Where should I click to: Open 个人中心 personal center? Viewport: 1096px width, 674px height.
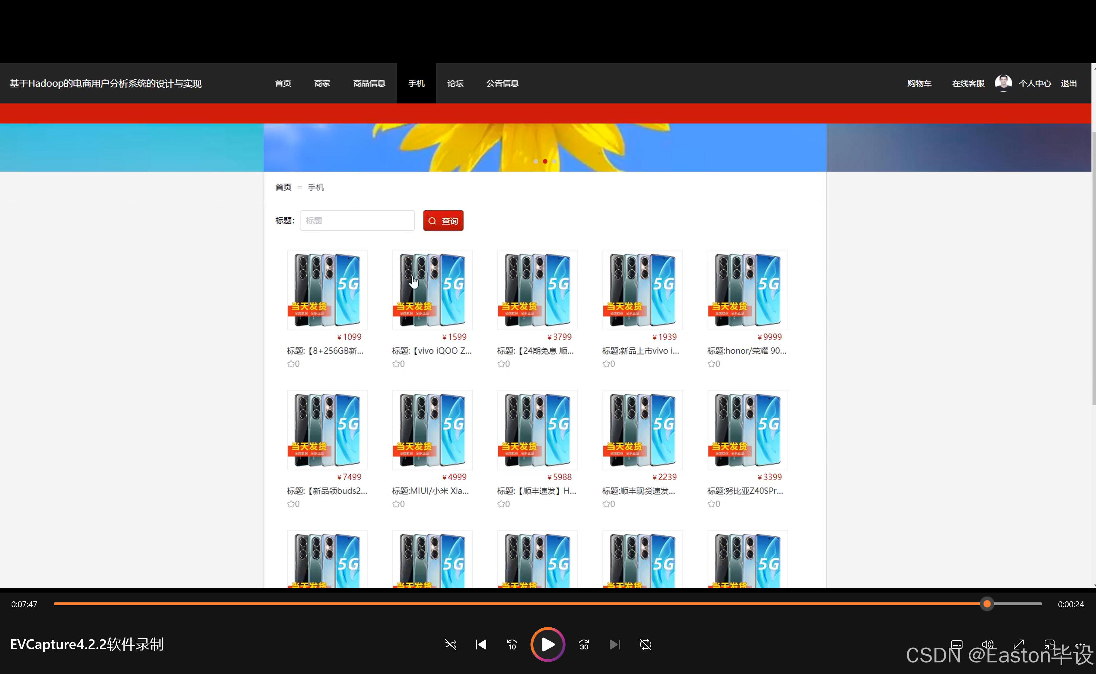coord(1035,83)
